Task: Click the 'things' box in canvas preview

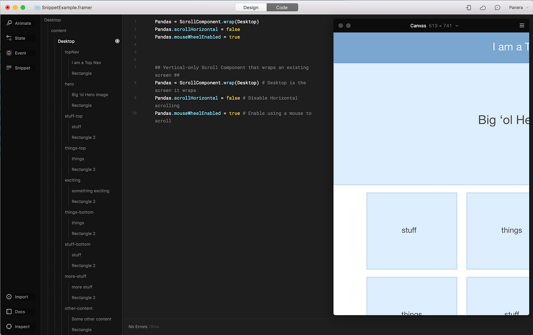Action: pyautogui.click(x=498, y=231)
